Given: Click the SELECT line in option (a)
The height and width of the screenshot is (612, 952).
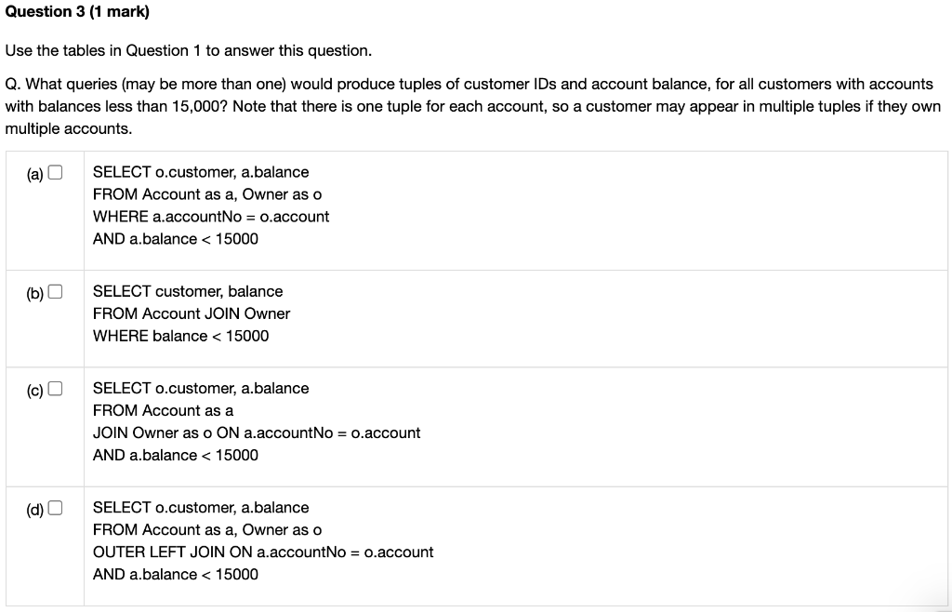Looking at the screenshot, I should (200, 171).
